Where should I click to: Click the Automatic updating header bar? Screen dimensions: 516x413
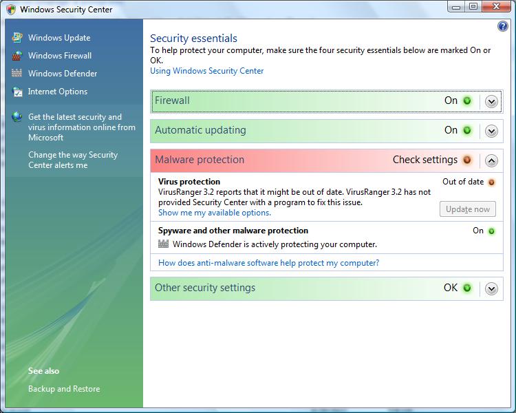[x=326, y=131]
